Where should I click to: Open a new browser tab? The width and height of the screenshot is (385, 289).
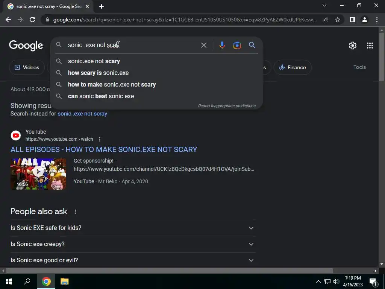point(102,7)
